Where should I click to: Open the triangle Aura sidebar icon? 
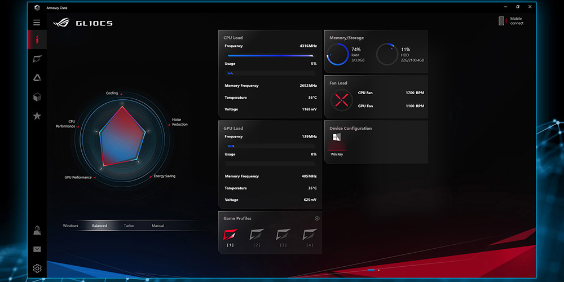point(37,78)
